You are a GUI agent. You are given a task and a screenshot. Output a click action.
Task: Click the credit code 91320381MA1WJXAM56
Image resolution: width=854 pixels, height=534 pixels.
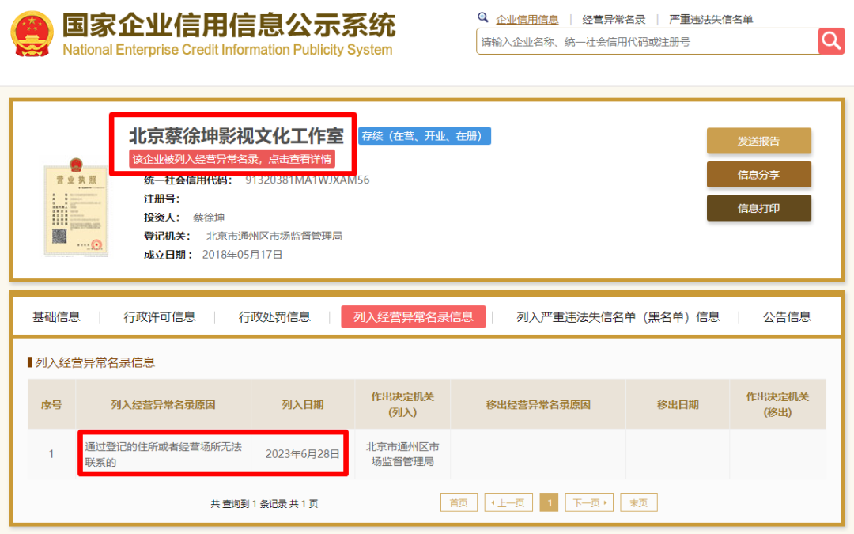(307, 180)
